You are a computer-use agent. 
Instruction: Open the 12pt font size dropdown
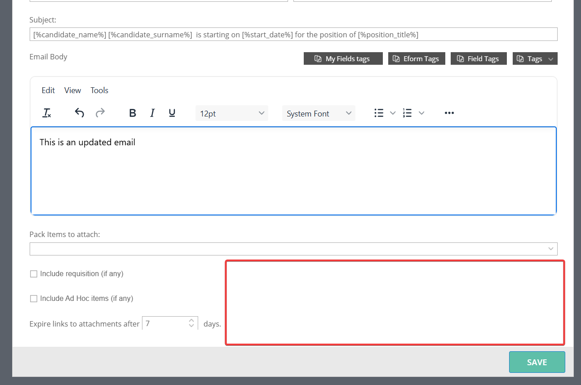tap(231, 113)
